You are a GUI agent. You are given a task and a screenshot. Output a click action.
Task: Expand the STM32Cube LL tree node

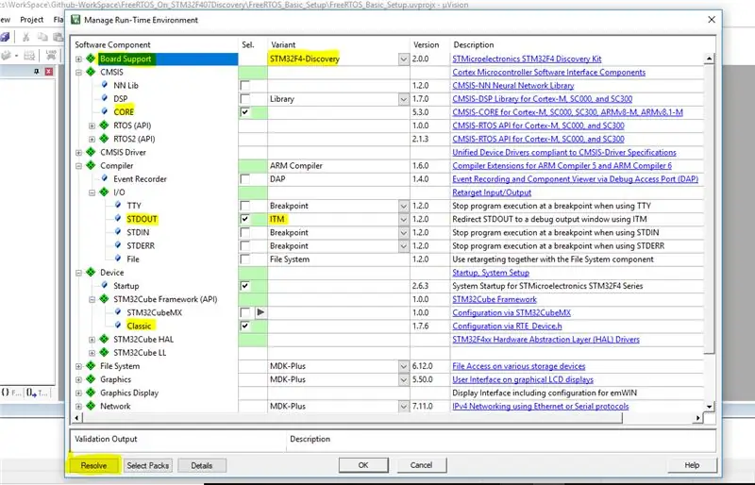(x=92, y=353)
